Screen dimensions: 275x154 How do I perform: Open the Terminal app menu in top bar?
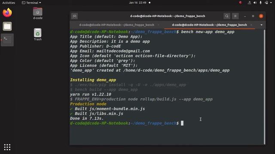pos(31,3)
